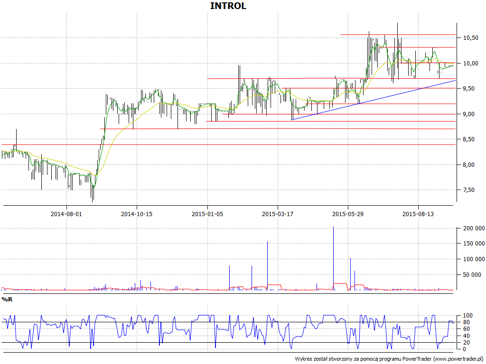Click the 100 000 volume axis label
Viewport: 486px width, 364px height.
[x=474, y=259]
